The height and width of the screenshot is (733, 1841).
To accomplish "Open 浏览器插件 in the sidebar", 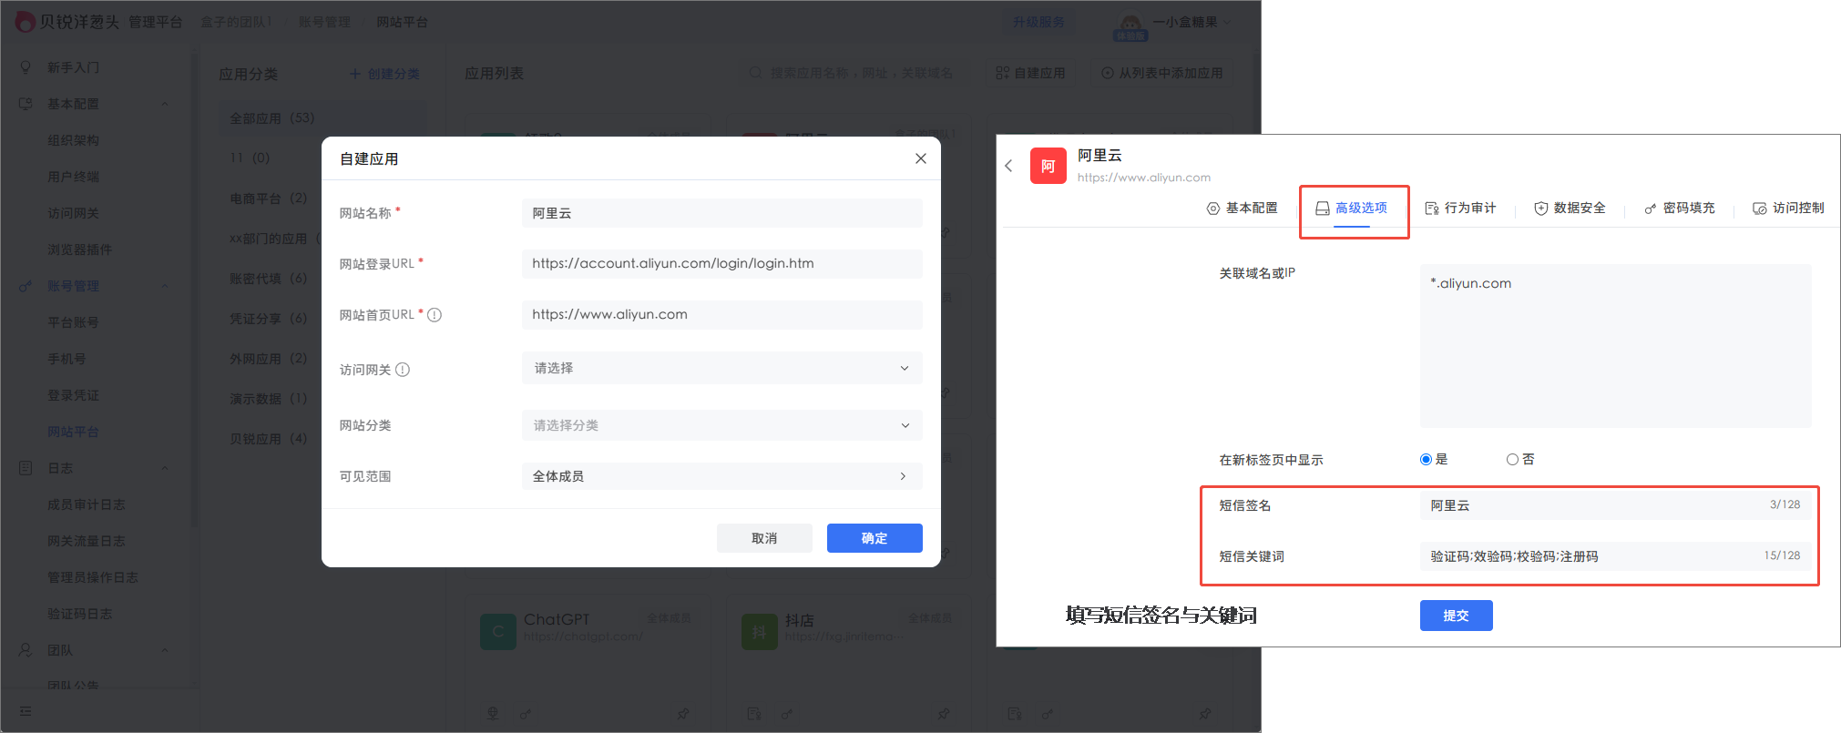I will [80, 249].
